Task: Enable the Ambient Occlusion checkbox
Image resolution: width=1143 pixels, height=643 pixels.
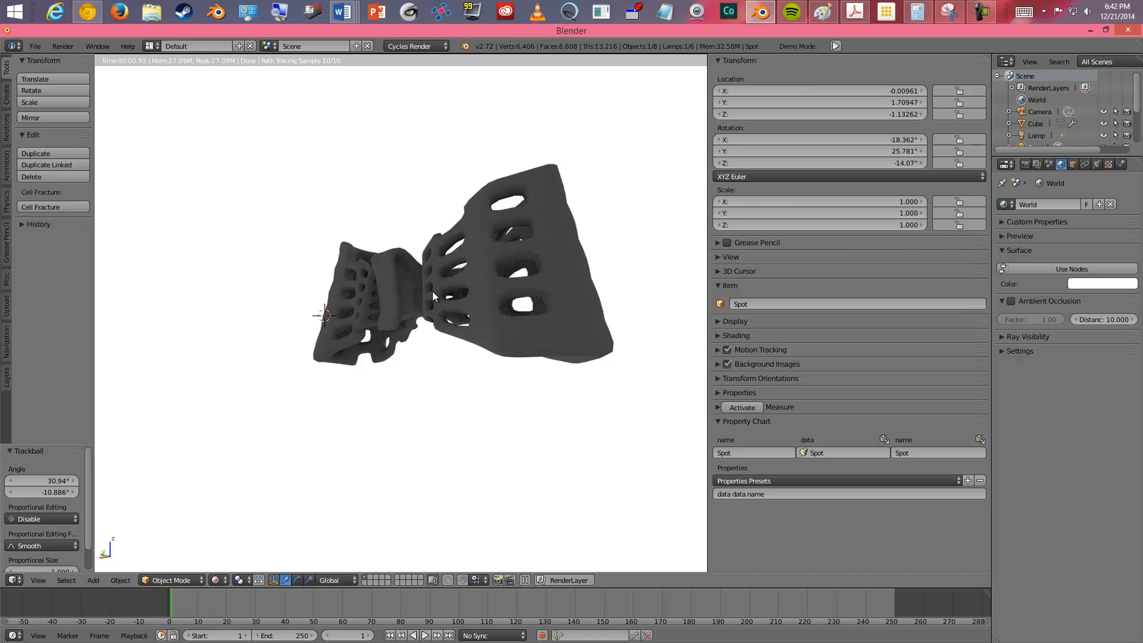Action: [x=1011, y=301]
